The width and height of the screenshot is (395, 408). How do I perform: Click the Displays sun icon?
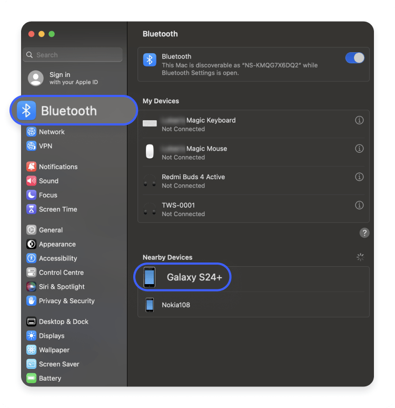point(31,336)
